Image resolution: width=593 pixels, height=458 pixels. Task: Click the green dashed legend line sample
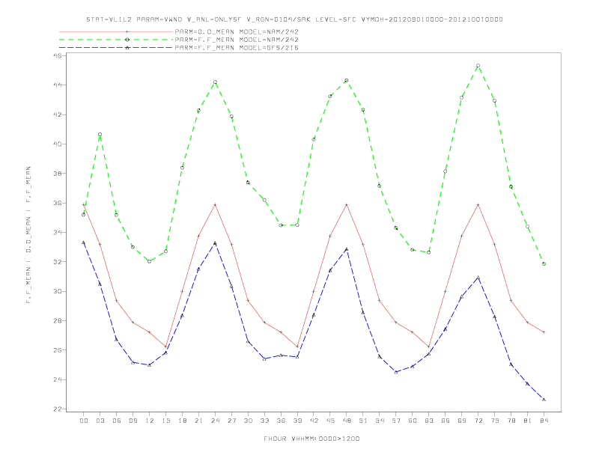[x=116, y=40]
